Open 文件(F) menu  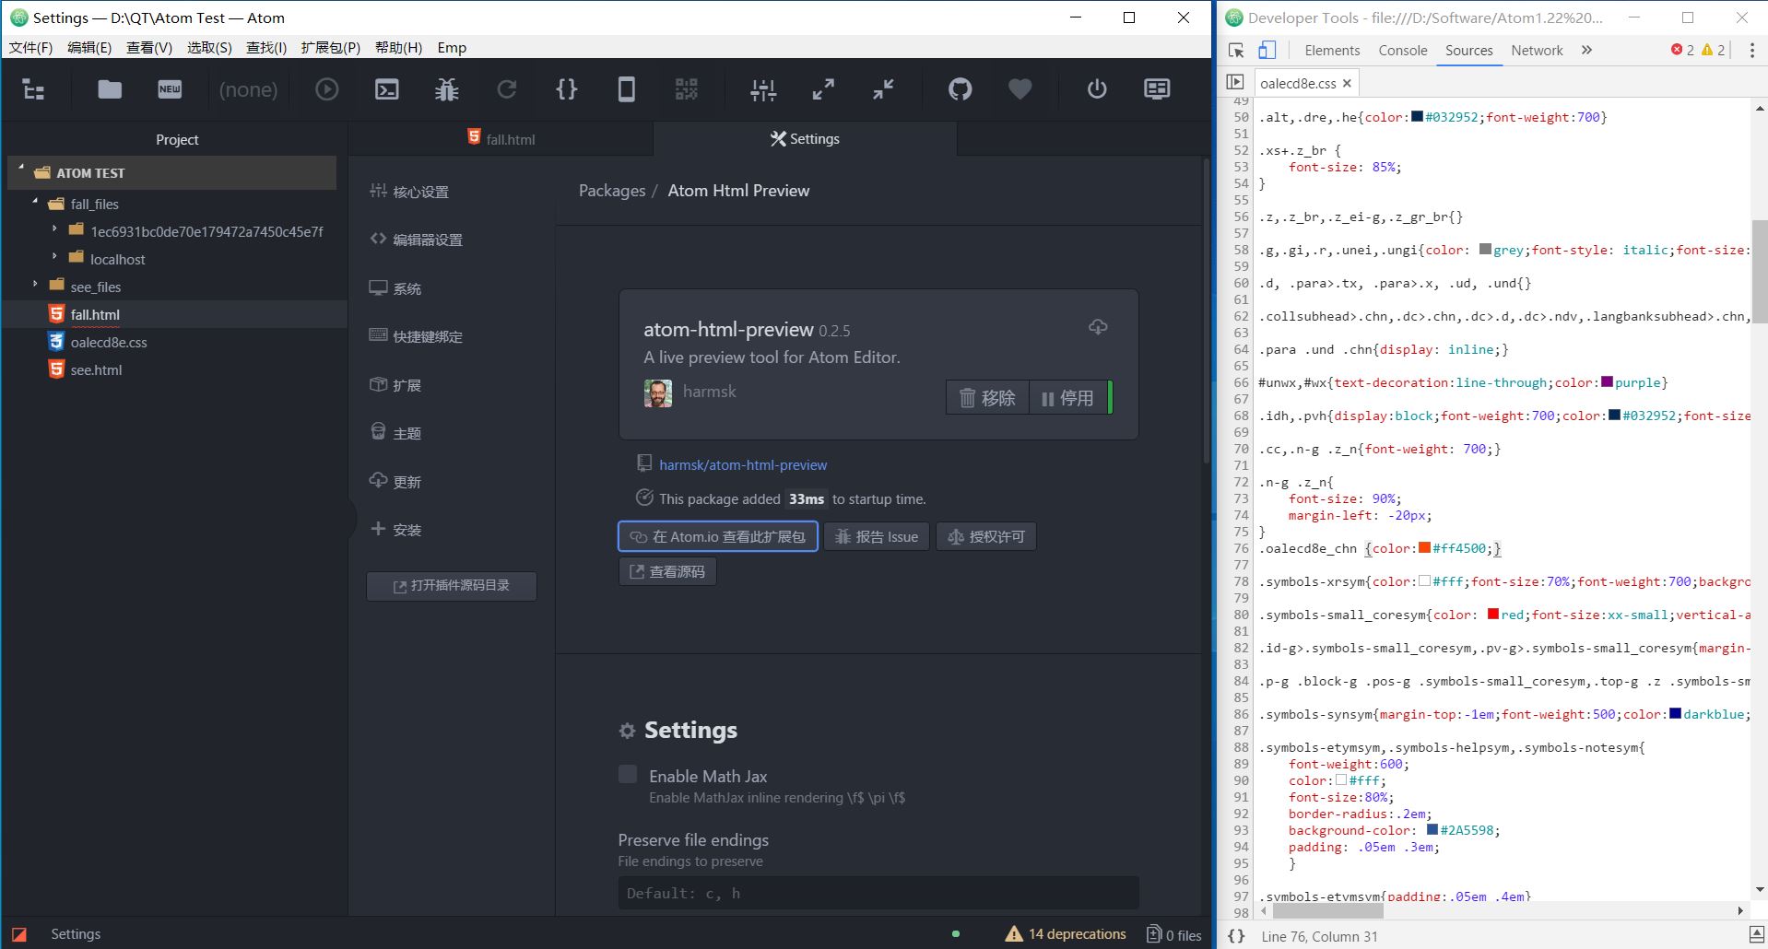(x=30, y=48)
